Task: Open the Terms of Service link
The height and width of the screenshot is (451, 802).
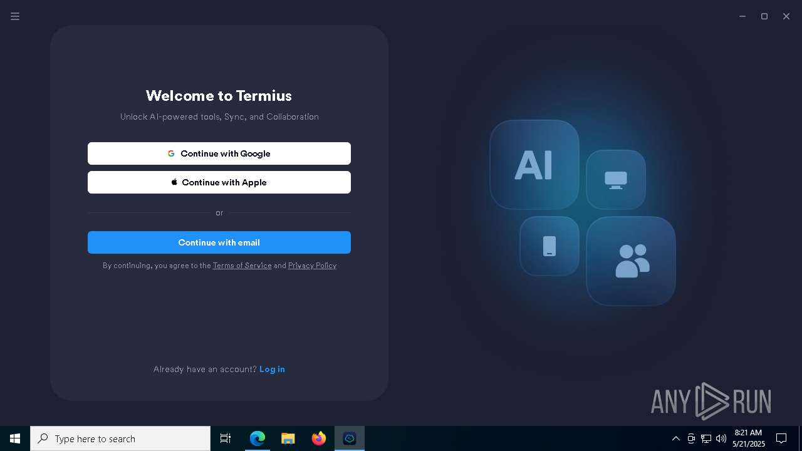Action: pos(242,266)
